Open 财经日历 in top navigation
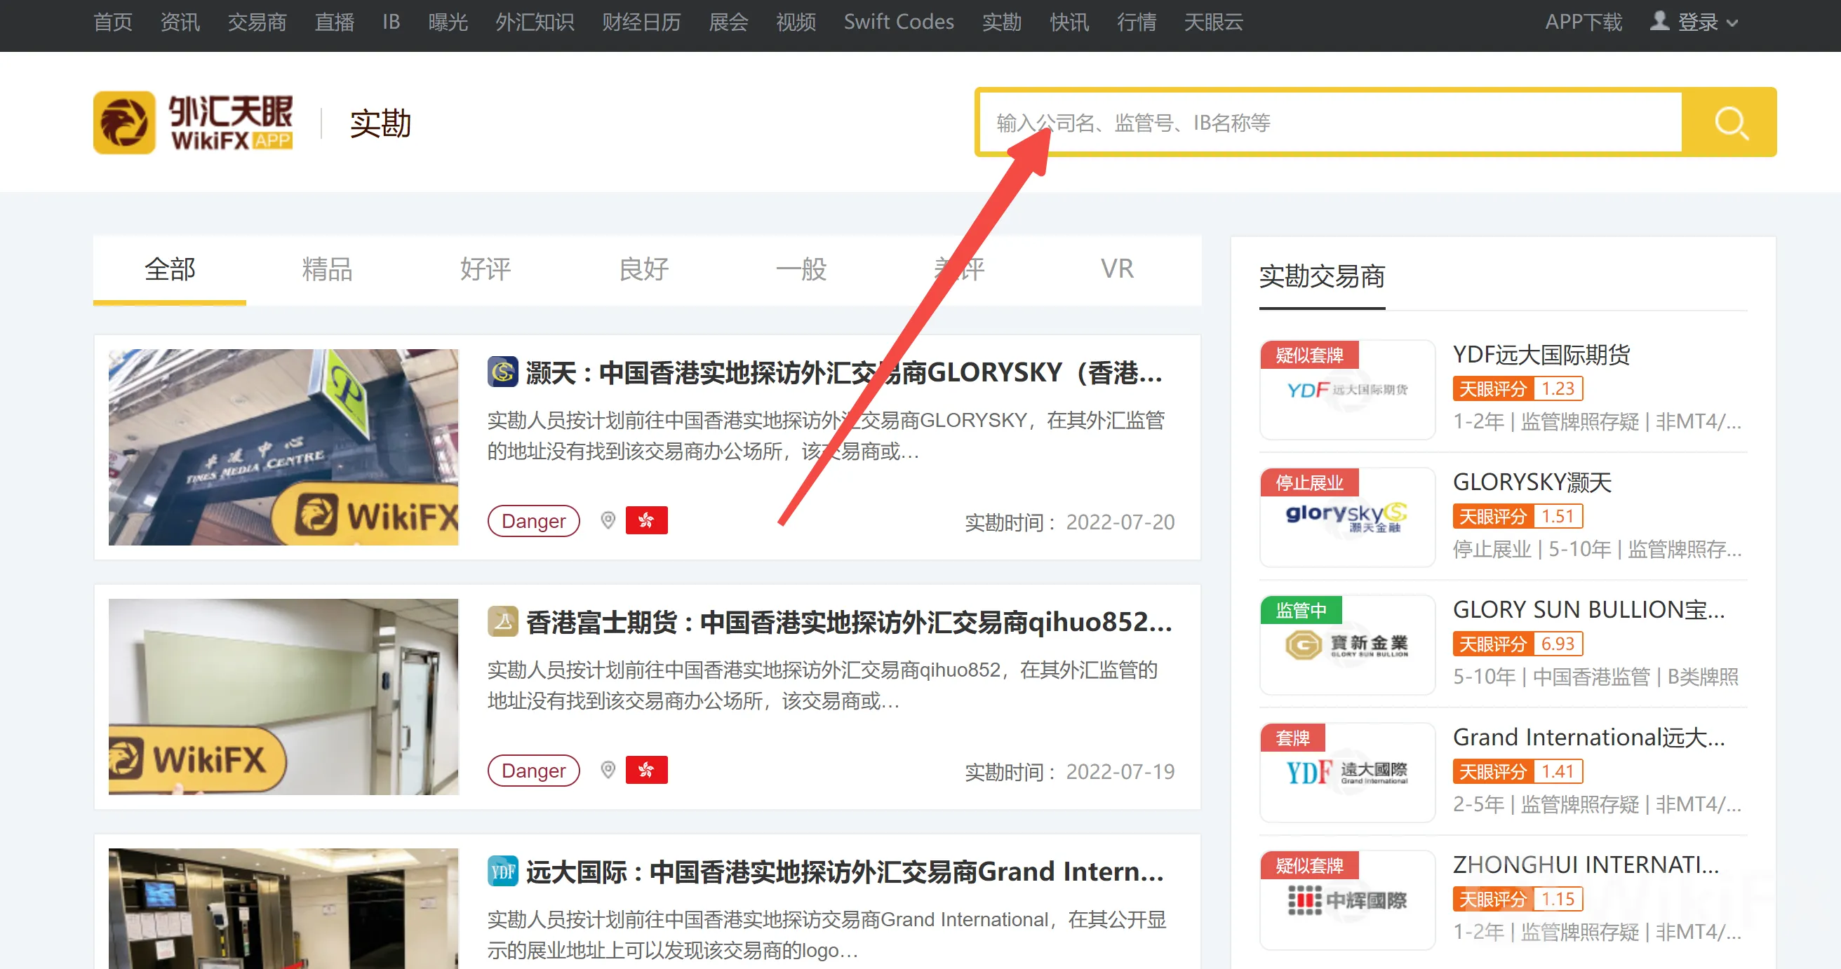The height and width of the screenshot is (969, 1841). [641, 22]
